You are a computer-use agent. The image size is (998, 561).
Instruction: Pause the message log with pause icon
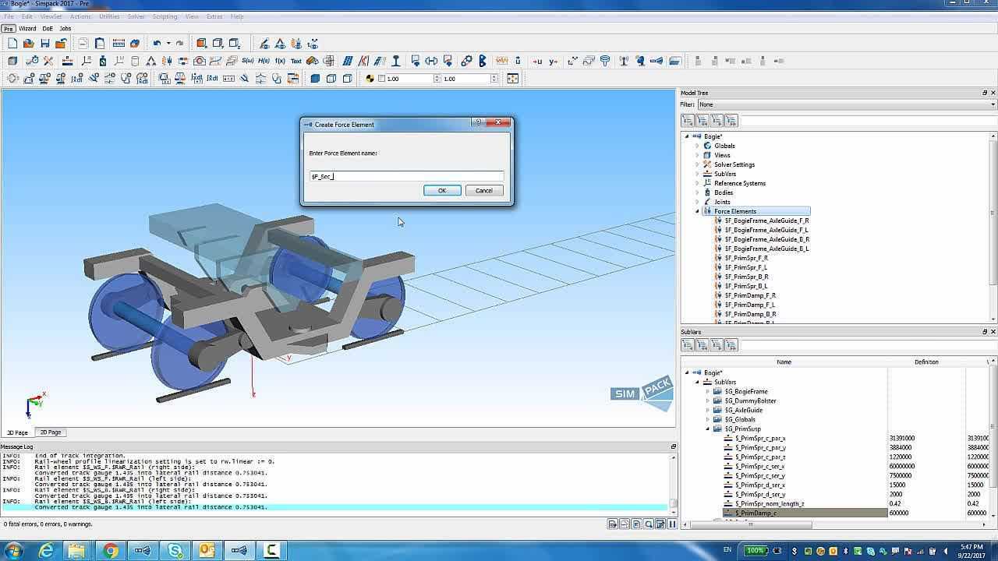point(671,524)
